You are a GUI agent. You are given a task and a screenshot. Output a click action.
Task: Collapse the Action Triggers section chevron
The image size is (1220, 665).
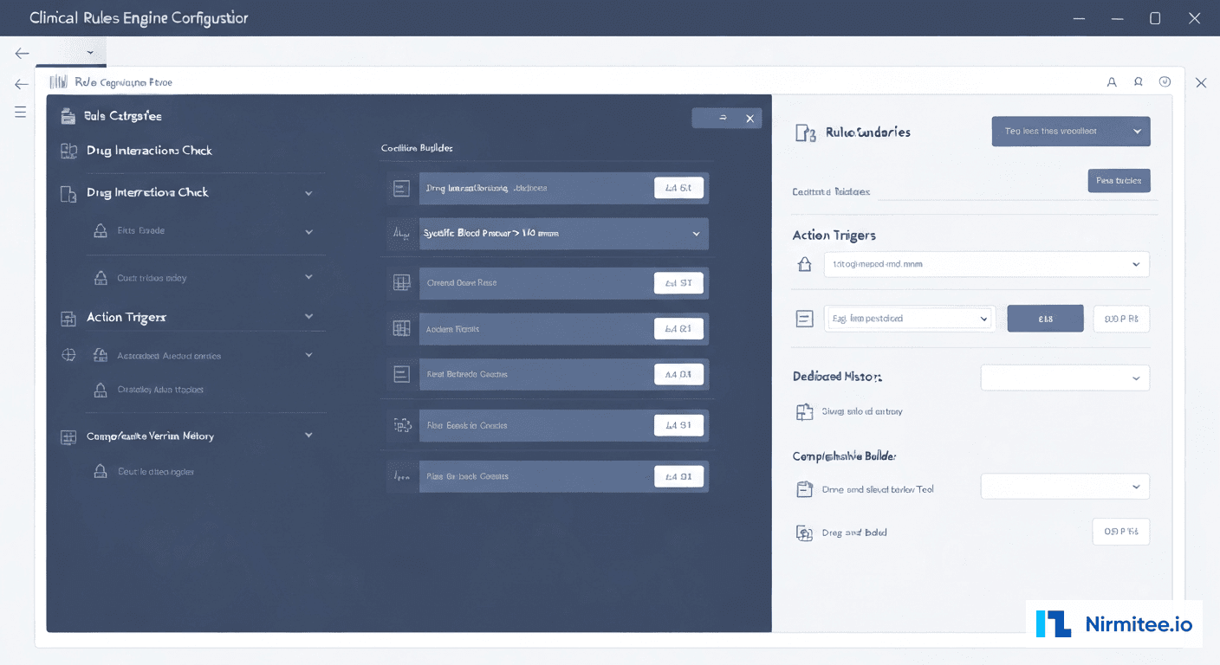pyautogui.click(x=308, y=317)
